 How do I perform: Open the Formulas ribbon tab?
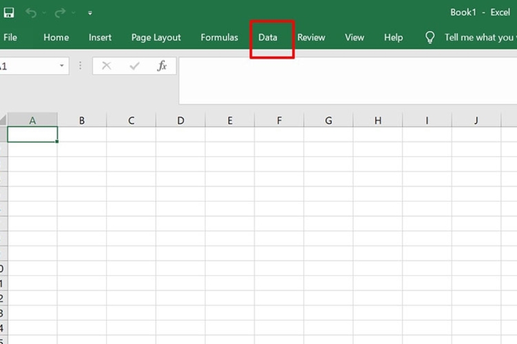[x=219, y=37]
